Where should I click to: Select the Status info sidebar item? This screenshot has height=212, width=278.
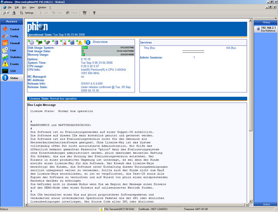(x=11, y=78)
